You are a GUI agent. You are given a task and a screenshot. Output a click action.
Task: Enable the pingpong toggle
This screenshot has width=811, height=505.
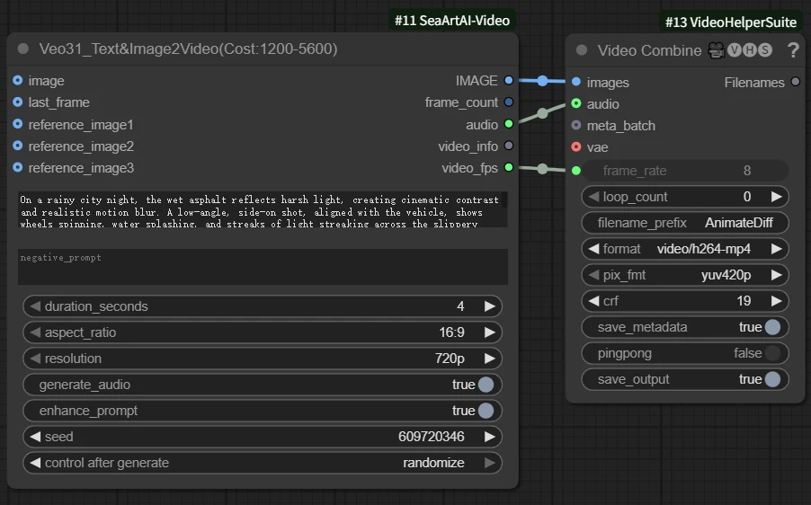pyautogui.click(x=772, y=353)
